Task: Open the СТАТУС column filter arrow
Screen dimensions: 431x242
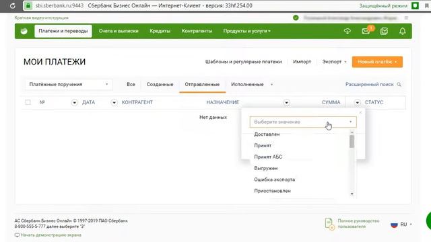Action: pos(357,103)
